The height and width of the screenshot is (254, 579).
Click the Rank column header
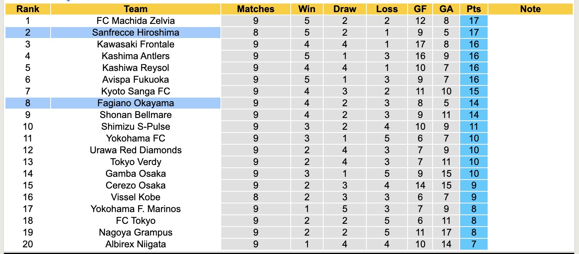pos(27,9)
